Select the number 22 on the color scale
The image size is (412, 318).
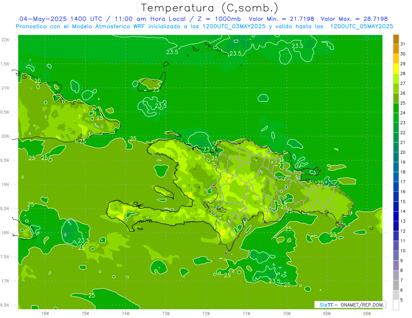(x=403, y=132)
